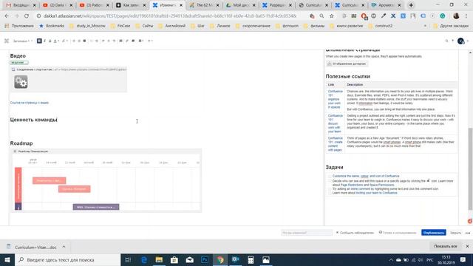Click the 'What did you change' input field
Screen dimensions: 473x266
click(307, 233)
